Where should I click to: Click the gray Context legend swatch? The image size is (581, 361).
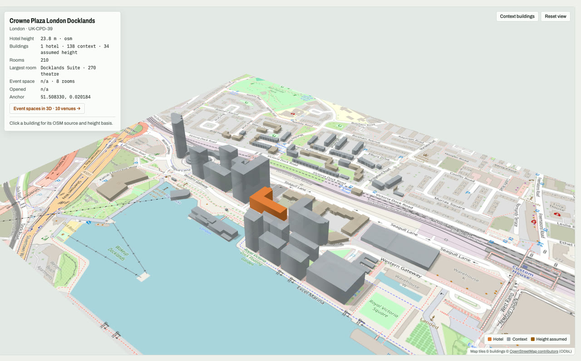[509, 339]
